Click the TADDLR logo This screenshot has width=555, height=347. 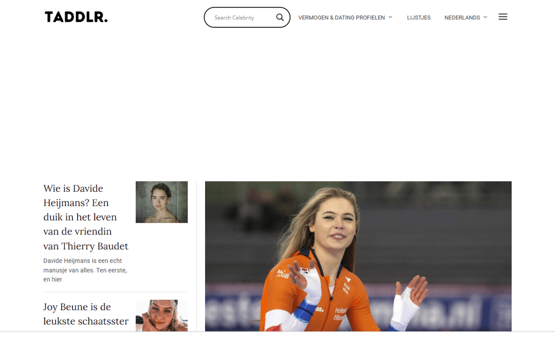pos(76,17)
